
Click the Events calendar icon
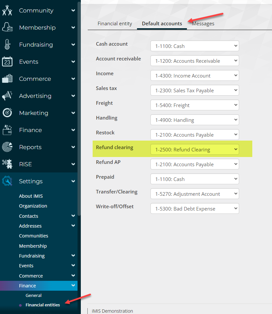click(x=7, y=62)
